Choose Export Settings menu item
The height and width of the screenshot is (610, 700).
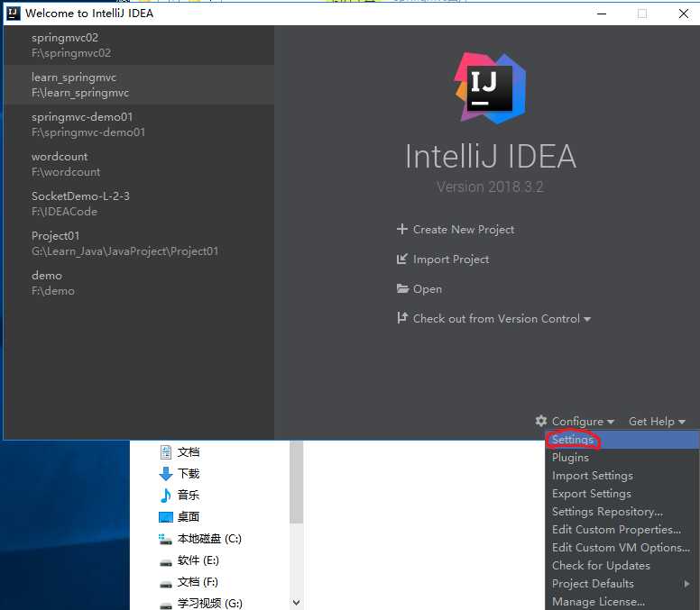click(622, 493)
